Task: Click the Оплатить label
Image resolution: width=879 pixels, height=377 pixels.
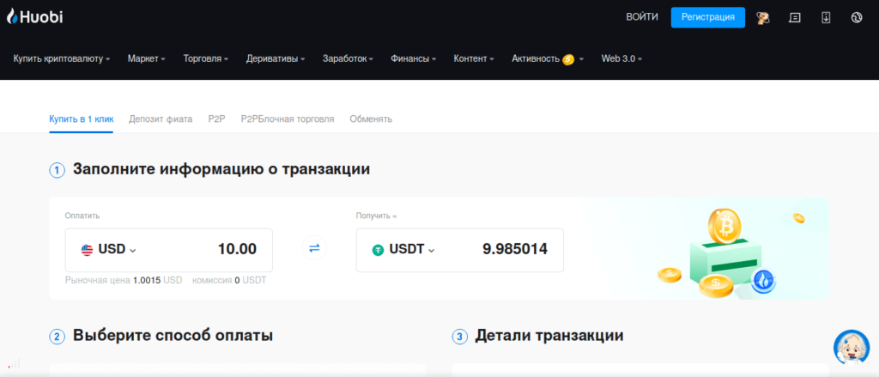Action: pos(82,216)
